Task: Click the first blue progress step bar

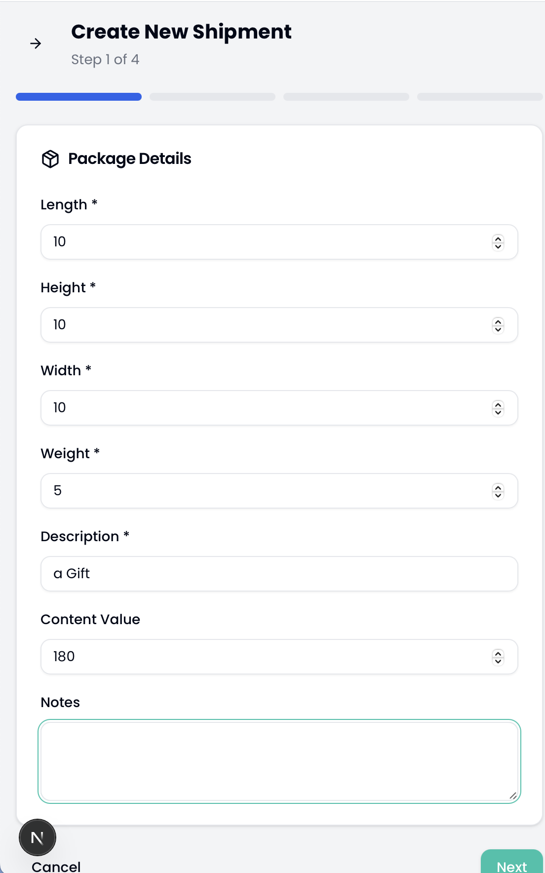Action: click(78, 97)
